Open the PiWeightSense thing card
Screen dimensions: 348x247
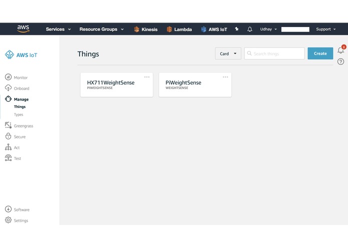coord(195,84)
